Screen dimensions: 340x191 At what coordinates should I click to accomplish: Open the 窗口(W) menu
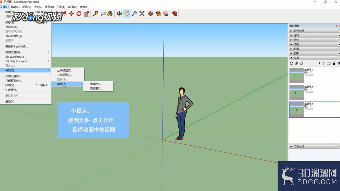pyautogui.click(x=72, y=7)
